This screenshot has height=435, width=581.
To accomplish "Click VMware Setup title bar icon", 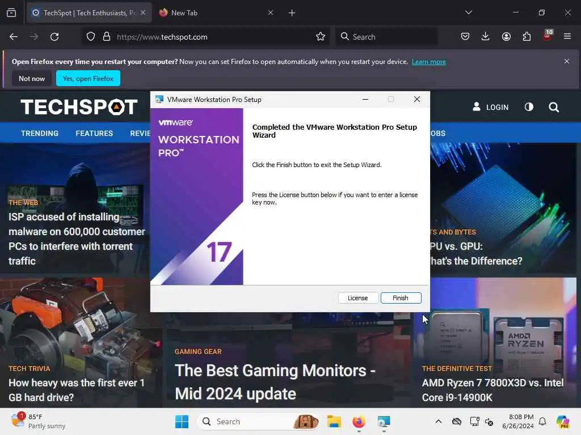I will [159, 100].
